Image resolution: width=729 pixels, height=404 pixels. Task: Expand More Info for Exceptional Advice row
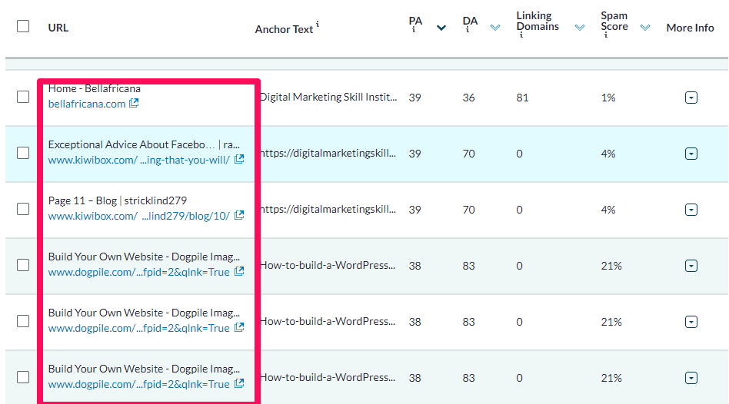(691, 154)
